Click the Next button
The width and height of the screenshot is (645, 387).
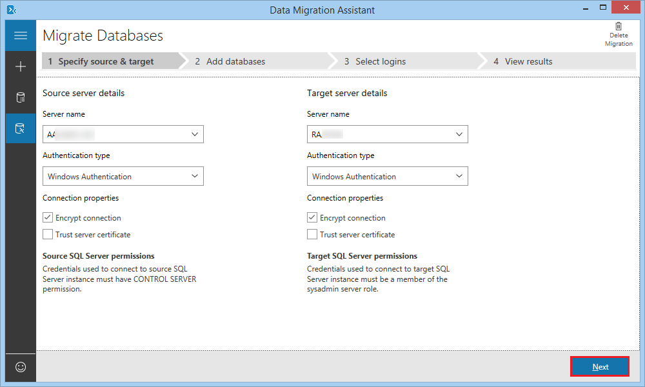point(600,366)
